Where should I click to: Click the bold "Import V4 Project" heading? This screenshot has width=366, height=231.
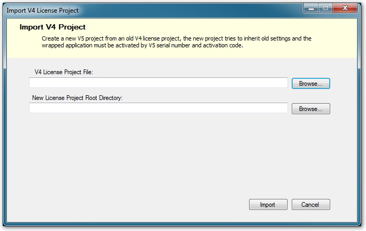click(x=53, y=27)
